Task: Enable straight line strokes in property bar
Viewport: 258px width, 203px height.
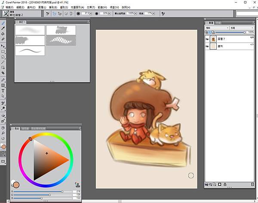Action: tap(60, 14)
